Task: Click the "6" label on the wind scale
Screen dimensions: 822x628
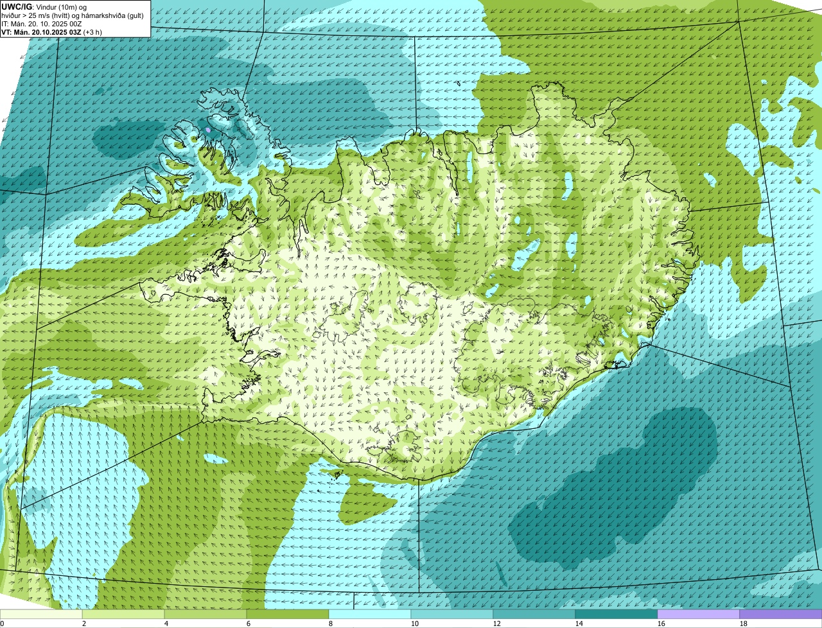Action: pyautogui.click(x=249, y=624)
